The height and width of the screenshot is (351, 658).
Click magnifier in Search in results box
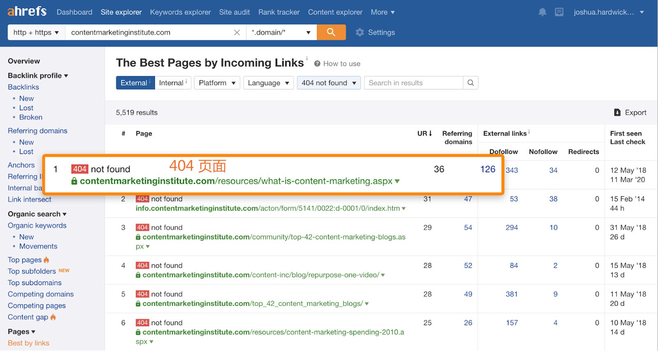tap(470, 83)
